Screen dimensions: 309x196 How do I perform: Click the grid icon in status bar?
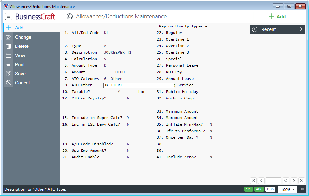pos(302,189)
